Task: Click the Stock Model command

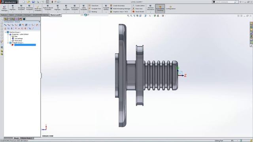Action: (x=138, y=11)
